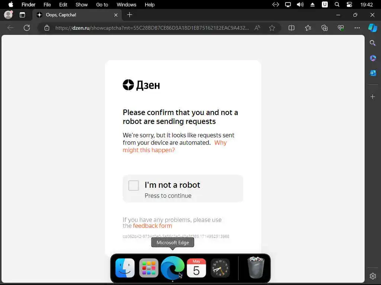381x285 pixels.
Task: Open the Show menu
Action: tap(81, 4)
